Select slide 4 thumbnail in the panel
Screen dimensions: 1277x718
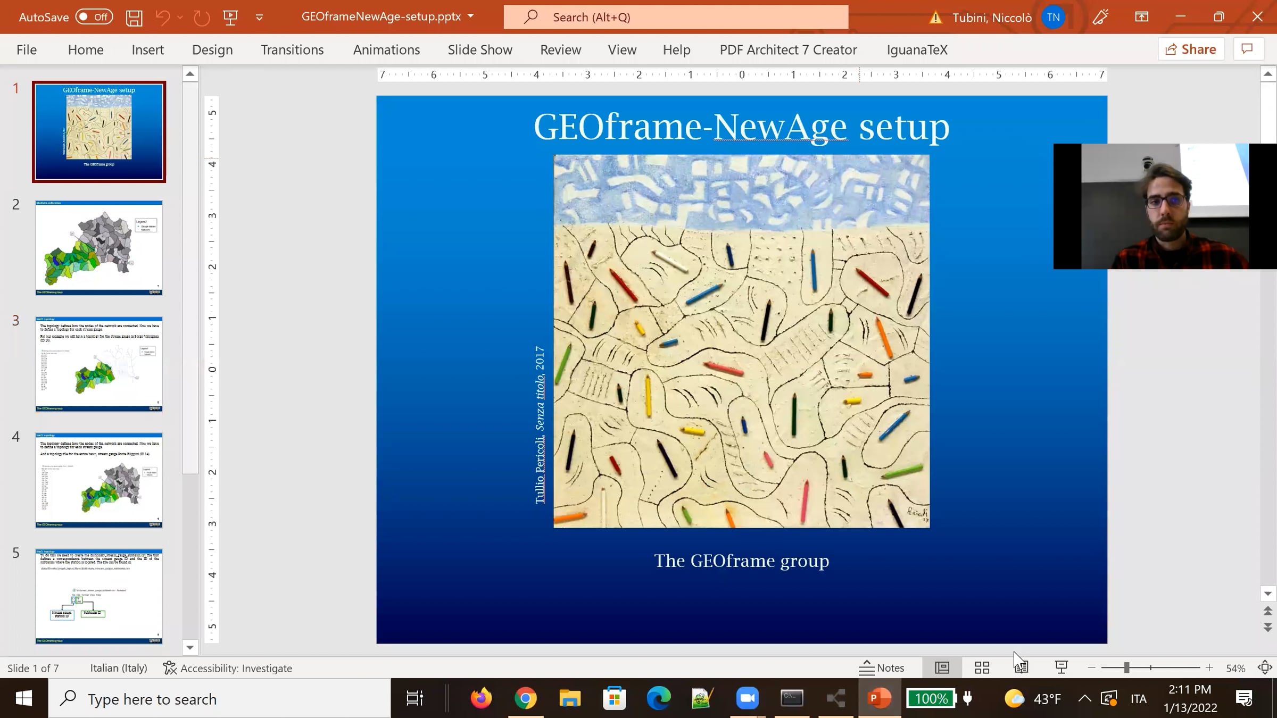99,480
